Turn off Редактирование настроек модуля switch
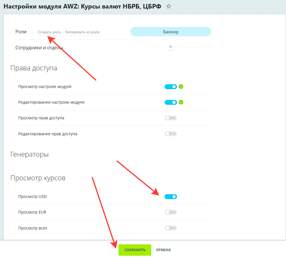Screen dimensions: 286x258 (171, 102)
